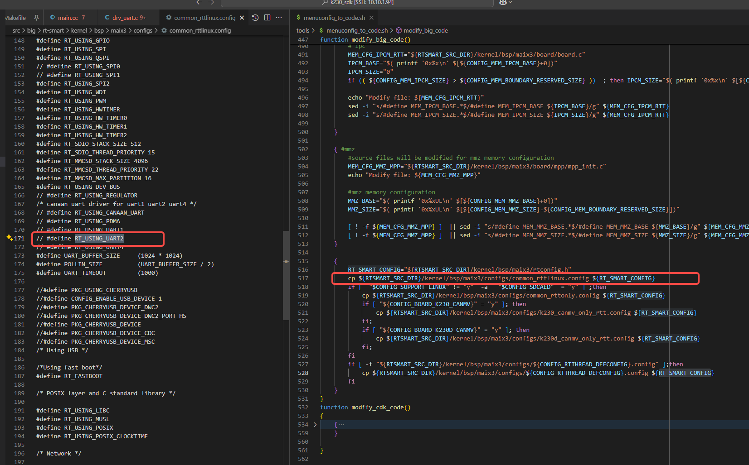
Task: Click the left editor vertical scrollbar thumb
Action: click(286, 275)
